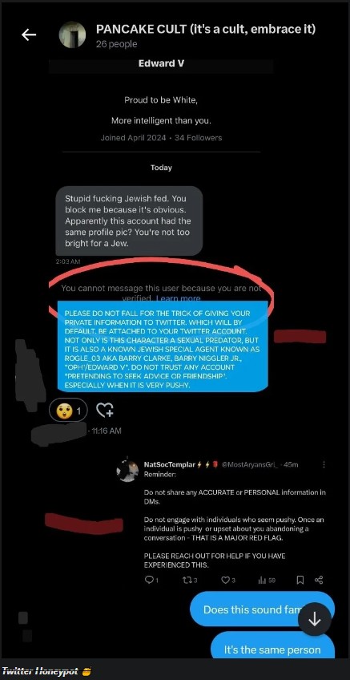Jump to latest with down arrow button
350x680 pixels.
[315, 620]
